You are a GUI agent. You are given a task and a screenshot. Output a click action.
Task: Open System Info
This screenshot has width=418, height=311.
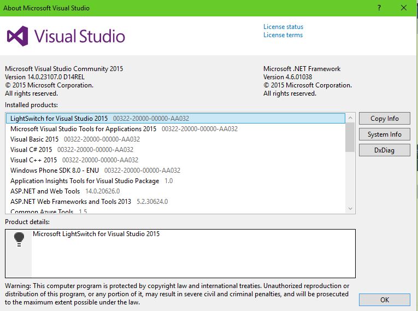(385, 134)
